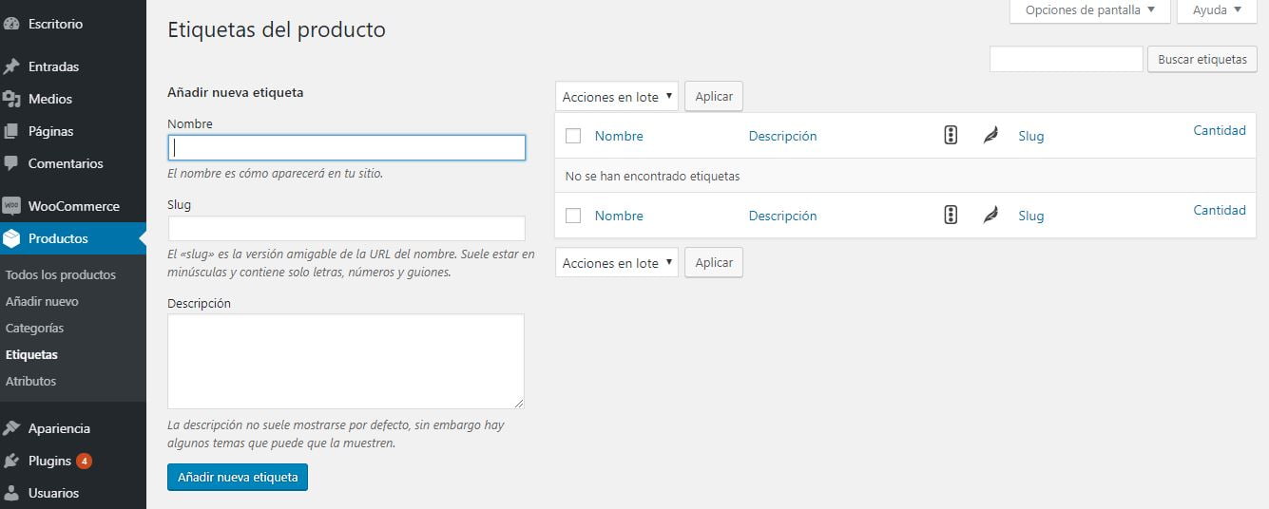Focus the Nombre text field
The image size is (1269, 509).
click(346, 147)
